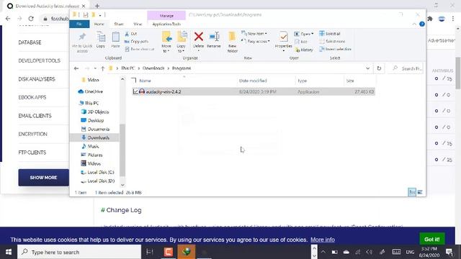
Task: Click the Cut scissors command
Action: tap(131, 34)
